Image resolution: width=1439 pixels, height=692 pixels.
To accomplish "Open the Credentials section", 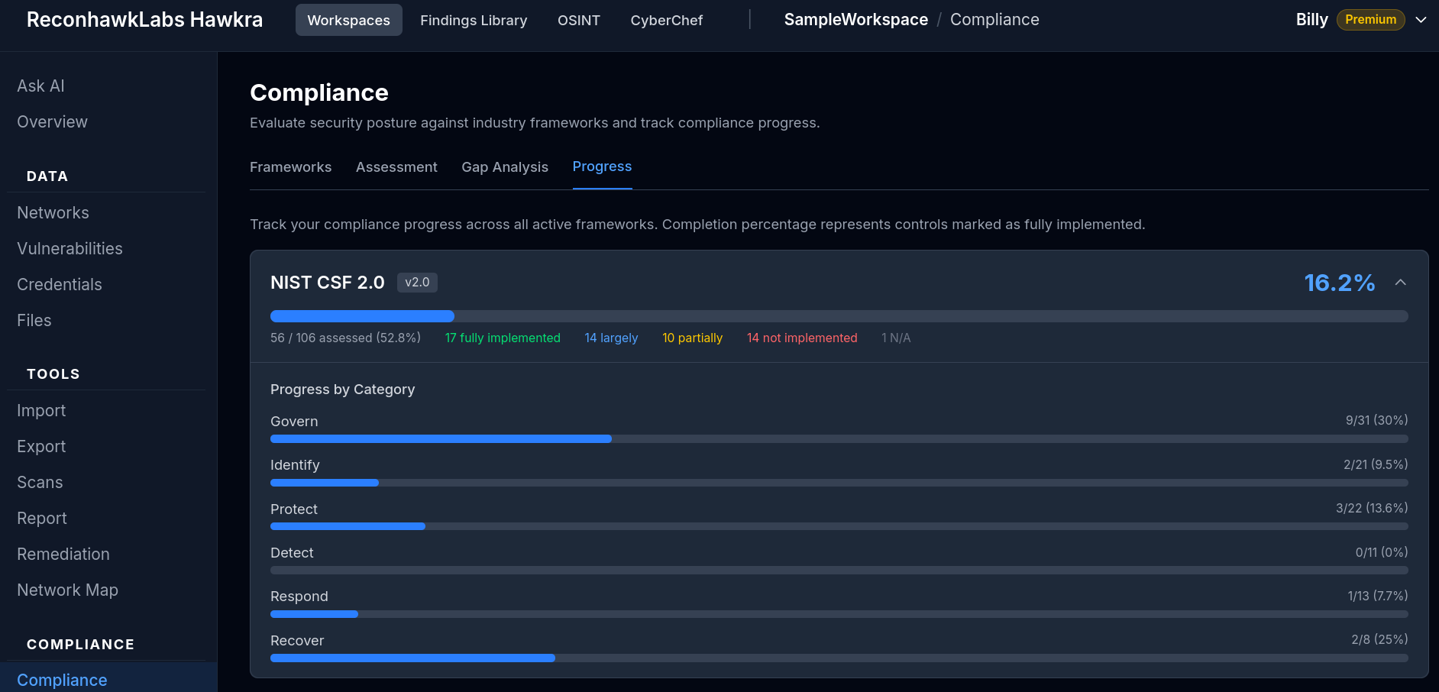I will point(59,284).
